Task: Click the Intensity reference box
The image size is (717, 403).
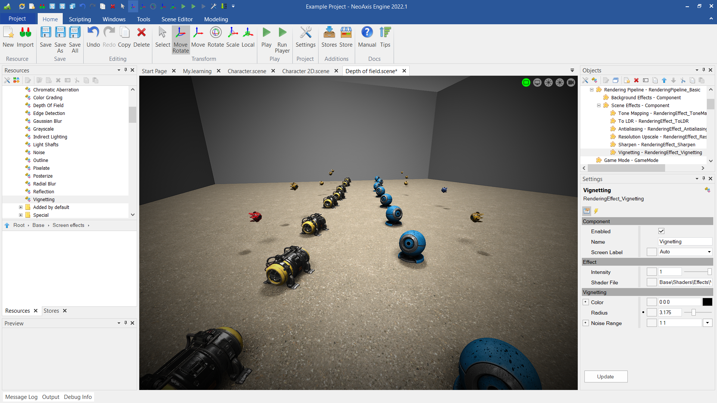Action: [652, 272]
